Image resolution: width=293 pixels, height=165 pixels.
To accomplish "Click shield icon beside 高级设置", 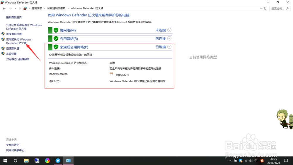I will [x=3, y=54].
